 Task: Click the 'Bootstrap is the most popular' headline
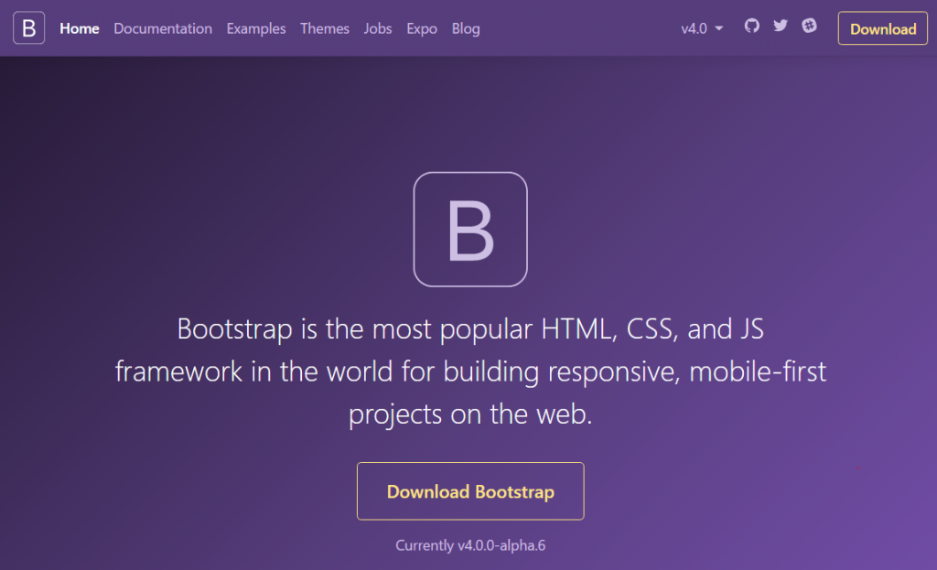click(470, 371)
